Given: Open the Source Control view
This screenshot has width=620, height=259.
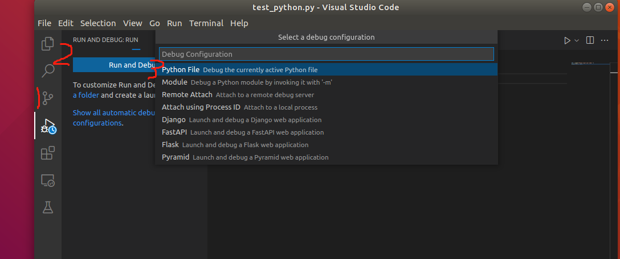Looking at the screenshot, I should (x=48, y=98).
